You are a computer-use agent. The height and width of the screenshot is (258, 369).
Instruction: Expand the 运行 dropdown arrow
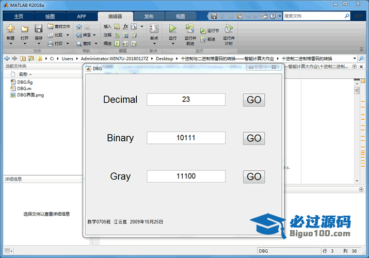173,44
